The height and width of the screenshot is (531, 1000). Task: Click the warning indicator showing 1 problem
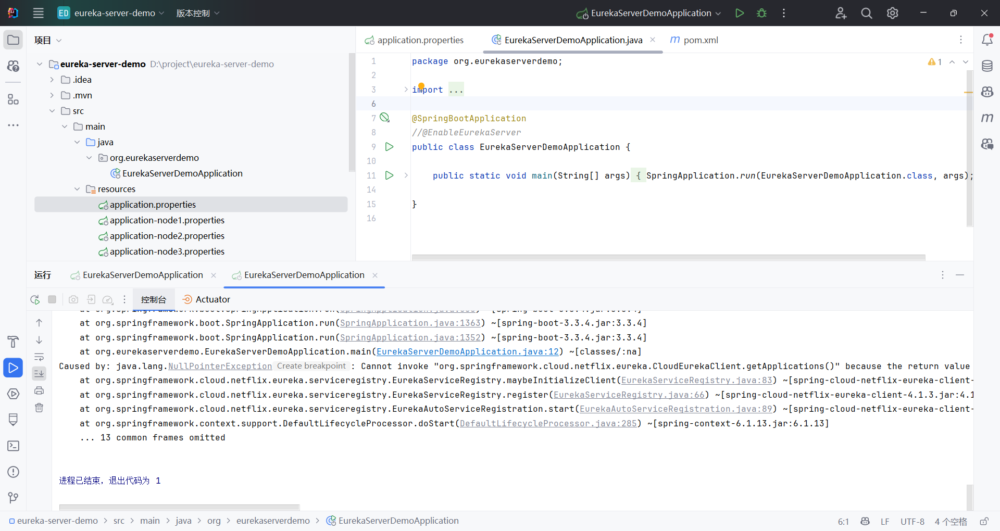tap(935, 62)
